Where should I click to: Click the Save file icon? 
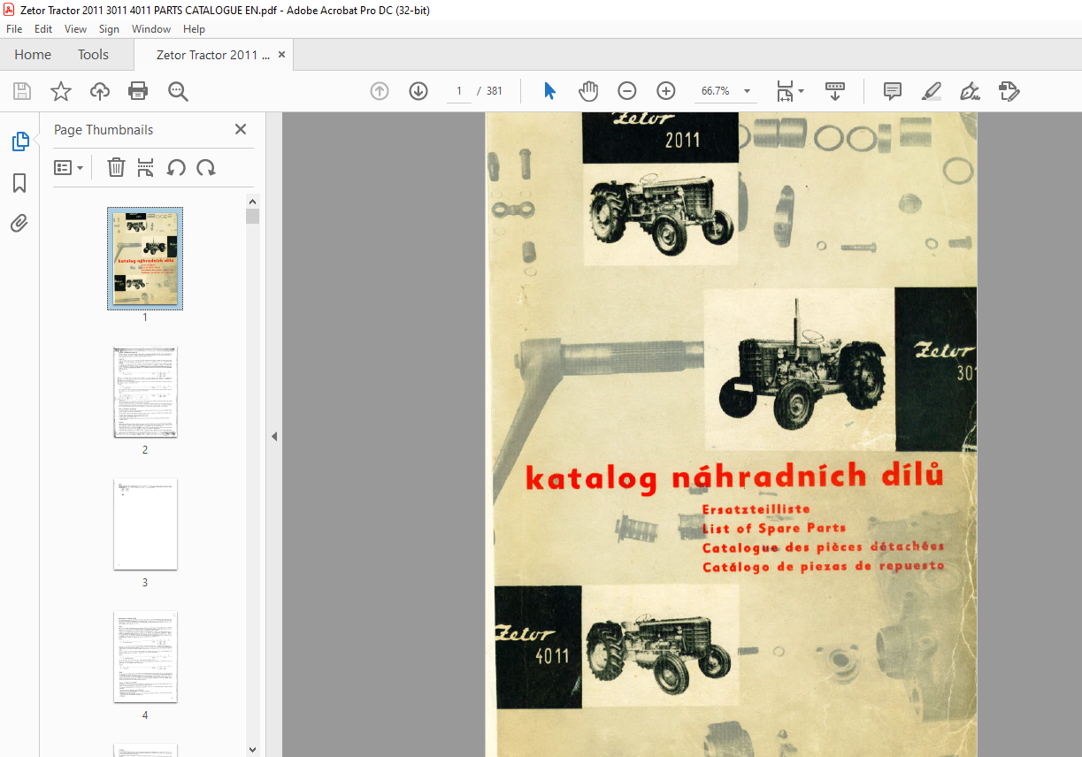tap(22, 91)
